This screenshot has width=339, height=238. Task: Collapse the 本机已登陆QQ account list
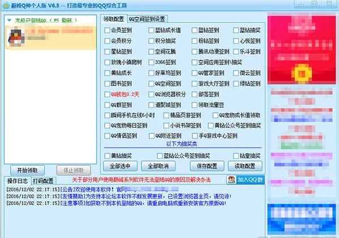pyautogui.click(x=9, y=20)
